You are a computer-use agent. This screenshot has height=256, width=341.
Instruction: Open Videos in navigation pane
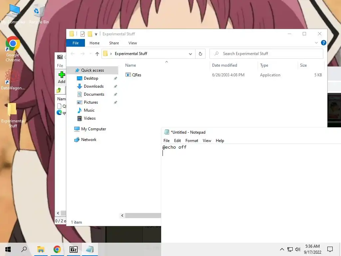[90, 118]
